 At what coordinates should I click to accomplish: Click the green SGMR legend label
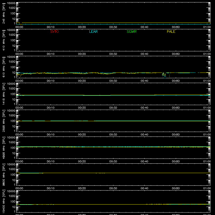pyautogui.click(x=131, y=31)
